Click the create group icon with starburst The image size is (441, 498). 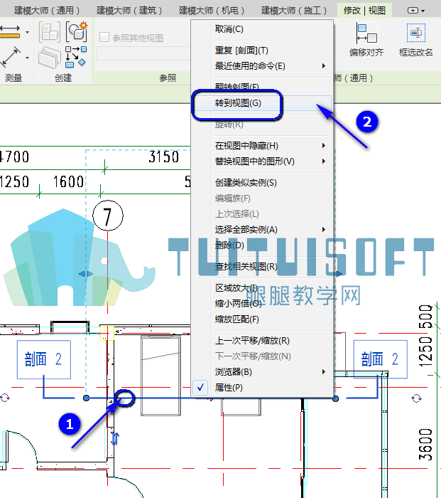click(x=77, y=31)
